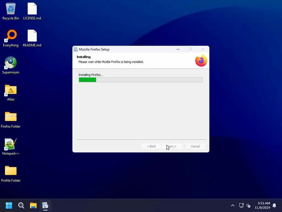Viewport: 282px width, 212px height.
Task: Click Cancel in Firefox Setup
Action: pos(195,146)
